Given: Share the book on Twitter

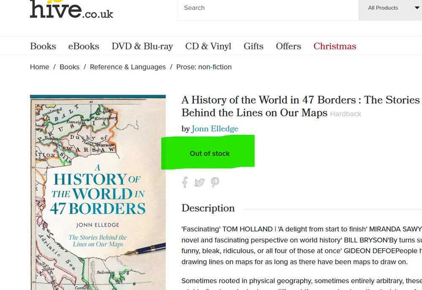Looking at the screenshot, I should pos(200,182).
